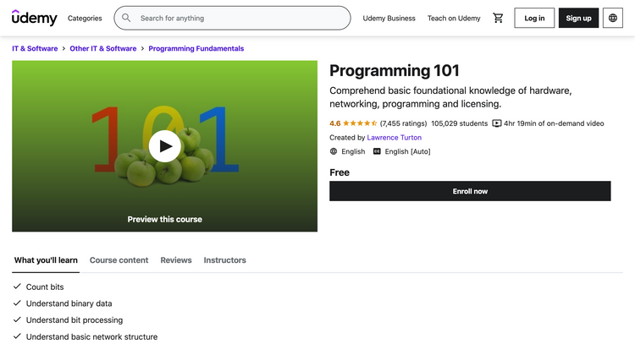
Task: Click the on-demand video icon
Action: pyautogui.click(x=497, y=123)
